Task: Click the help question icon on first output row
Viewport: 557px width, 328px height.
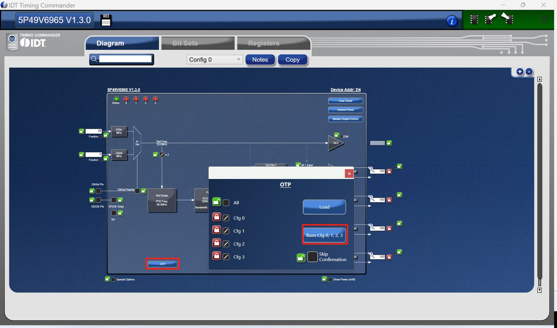Action: (x=371, y=169)
